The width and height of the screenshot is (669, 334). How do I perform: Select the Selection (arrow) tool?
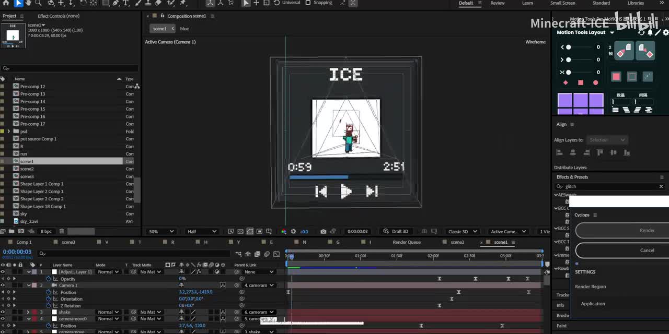tap(19, 3)
